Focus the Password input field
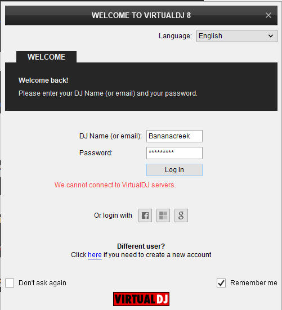This screenshot has height=310, width=282. [174, 153]
